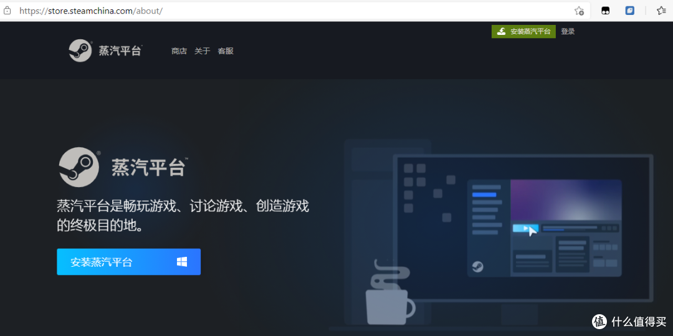Open the 商店 menu
Image resolution: width=673 pixels, height=336 pixels.
point(179,51)
